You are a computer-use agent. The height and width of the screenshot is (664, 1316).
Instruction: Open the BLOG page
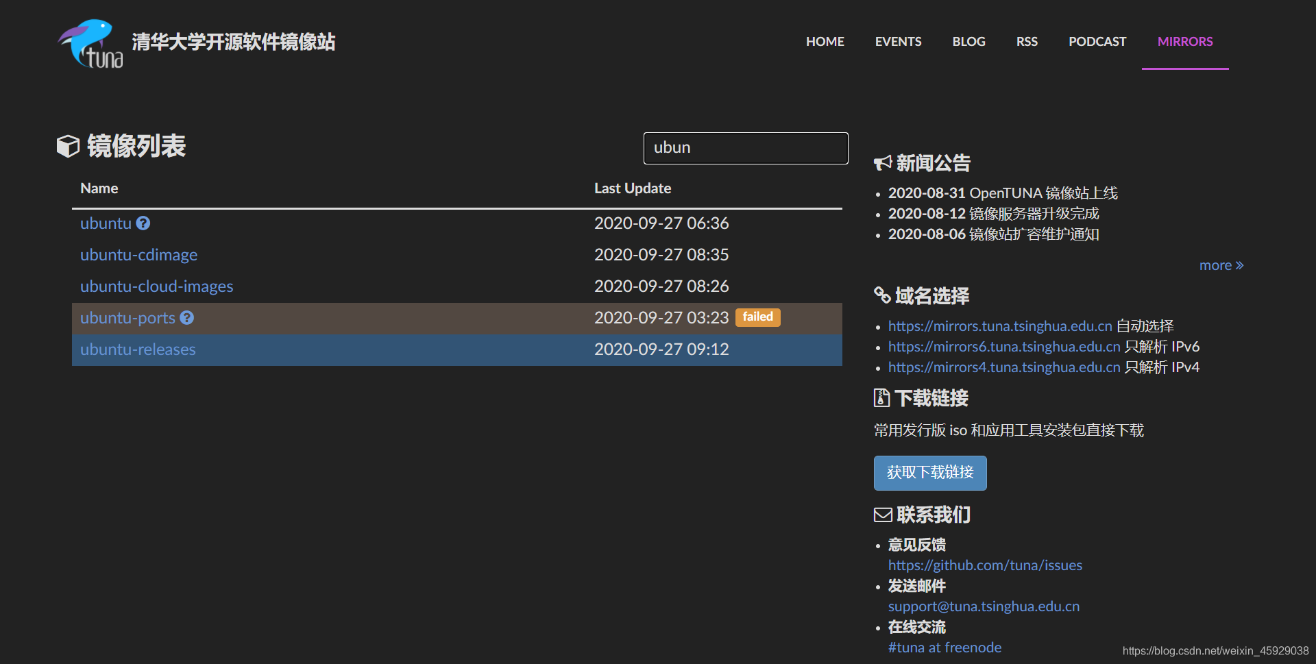tap(968, 42)
